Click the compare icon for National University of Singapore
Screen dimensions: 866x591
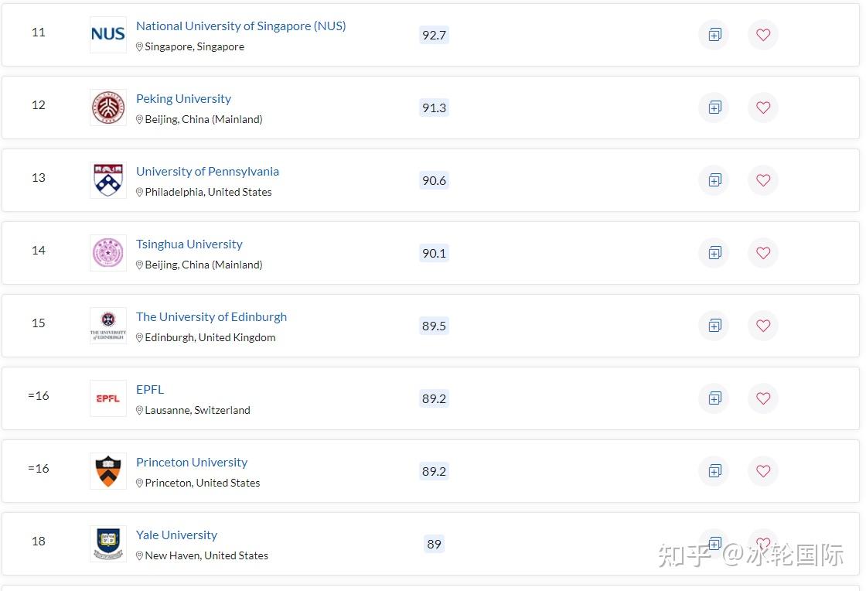point(714,35)
